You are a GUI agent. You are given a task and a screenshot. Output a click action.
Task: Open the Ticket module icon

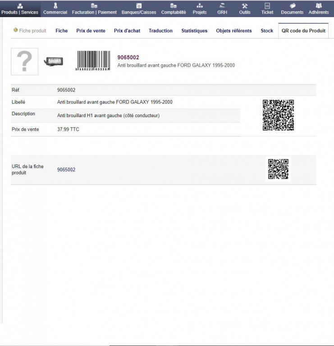click(x=267, y=5)
